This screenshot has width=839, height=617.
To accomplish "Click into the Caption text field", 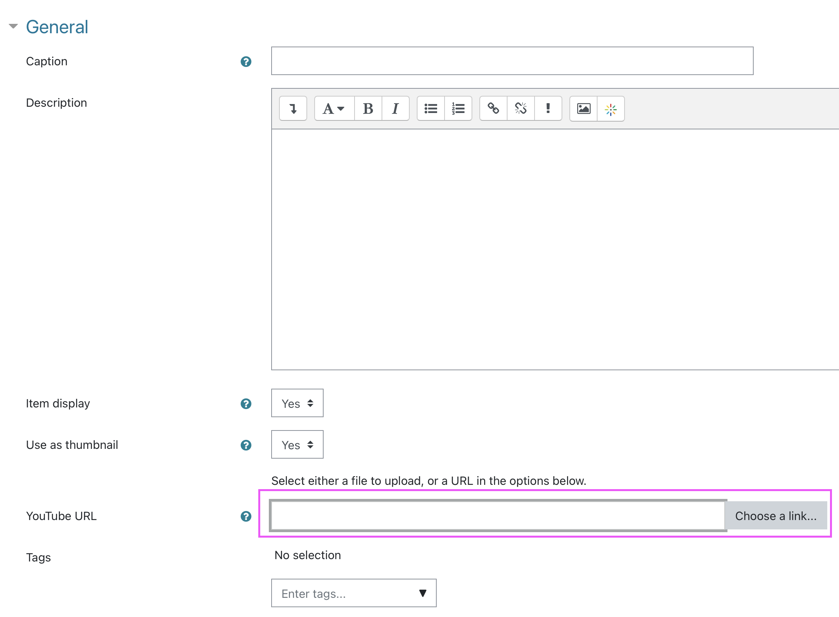I will pos(512,61).
